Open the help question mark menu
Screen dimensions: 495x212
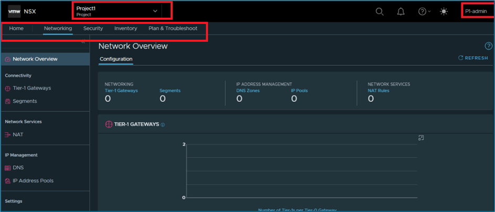click(423, 12)
